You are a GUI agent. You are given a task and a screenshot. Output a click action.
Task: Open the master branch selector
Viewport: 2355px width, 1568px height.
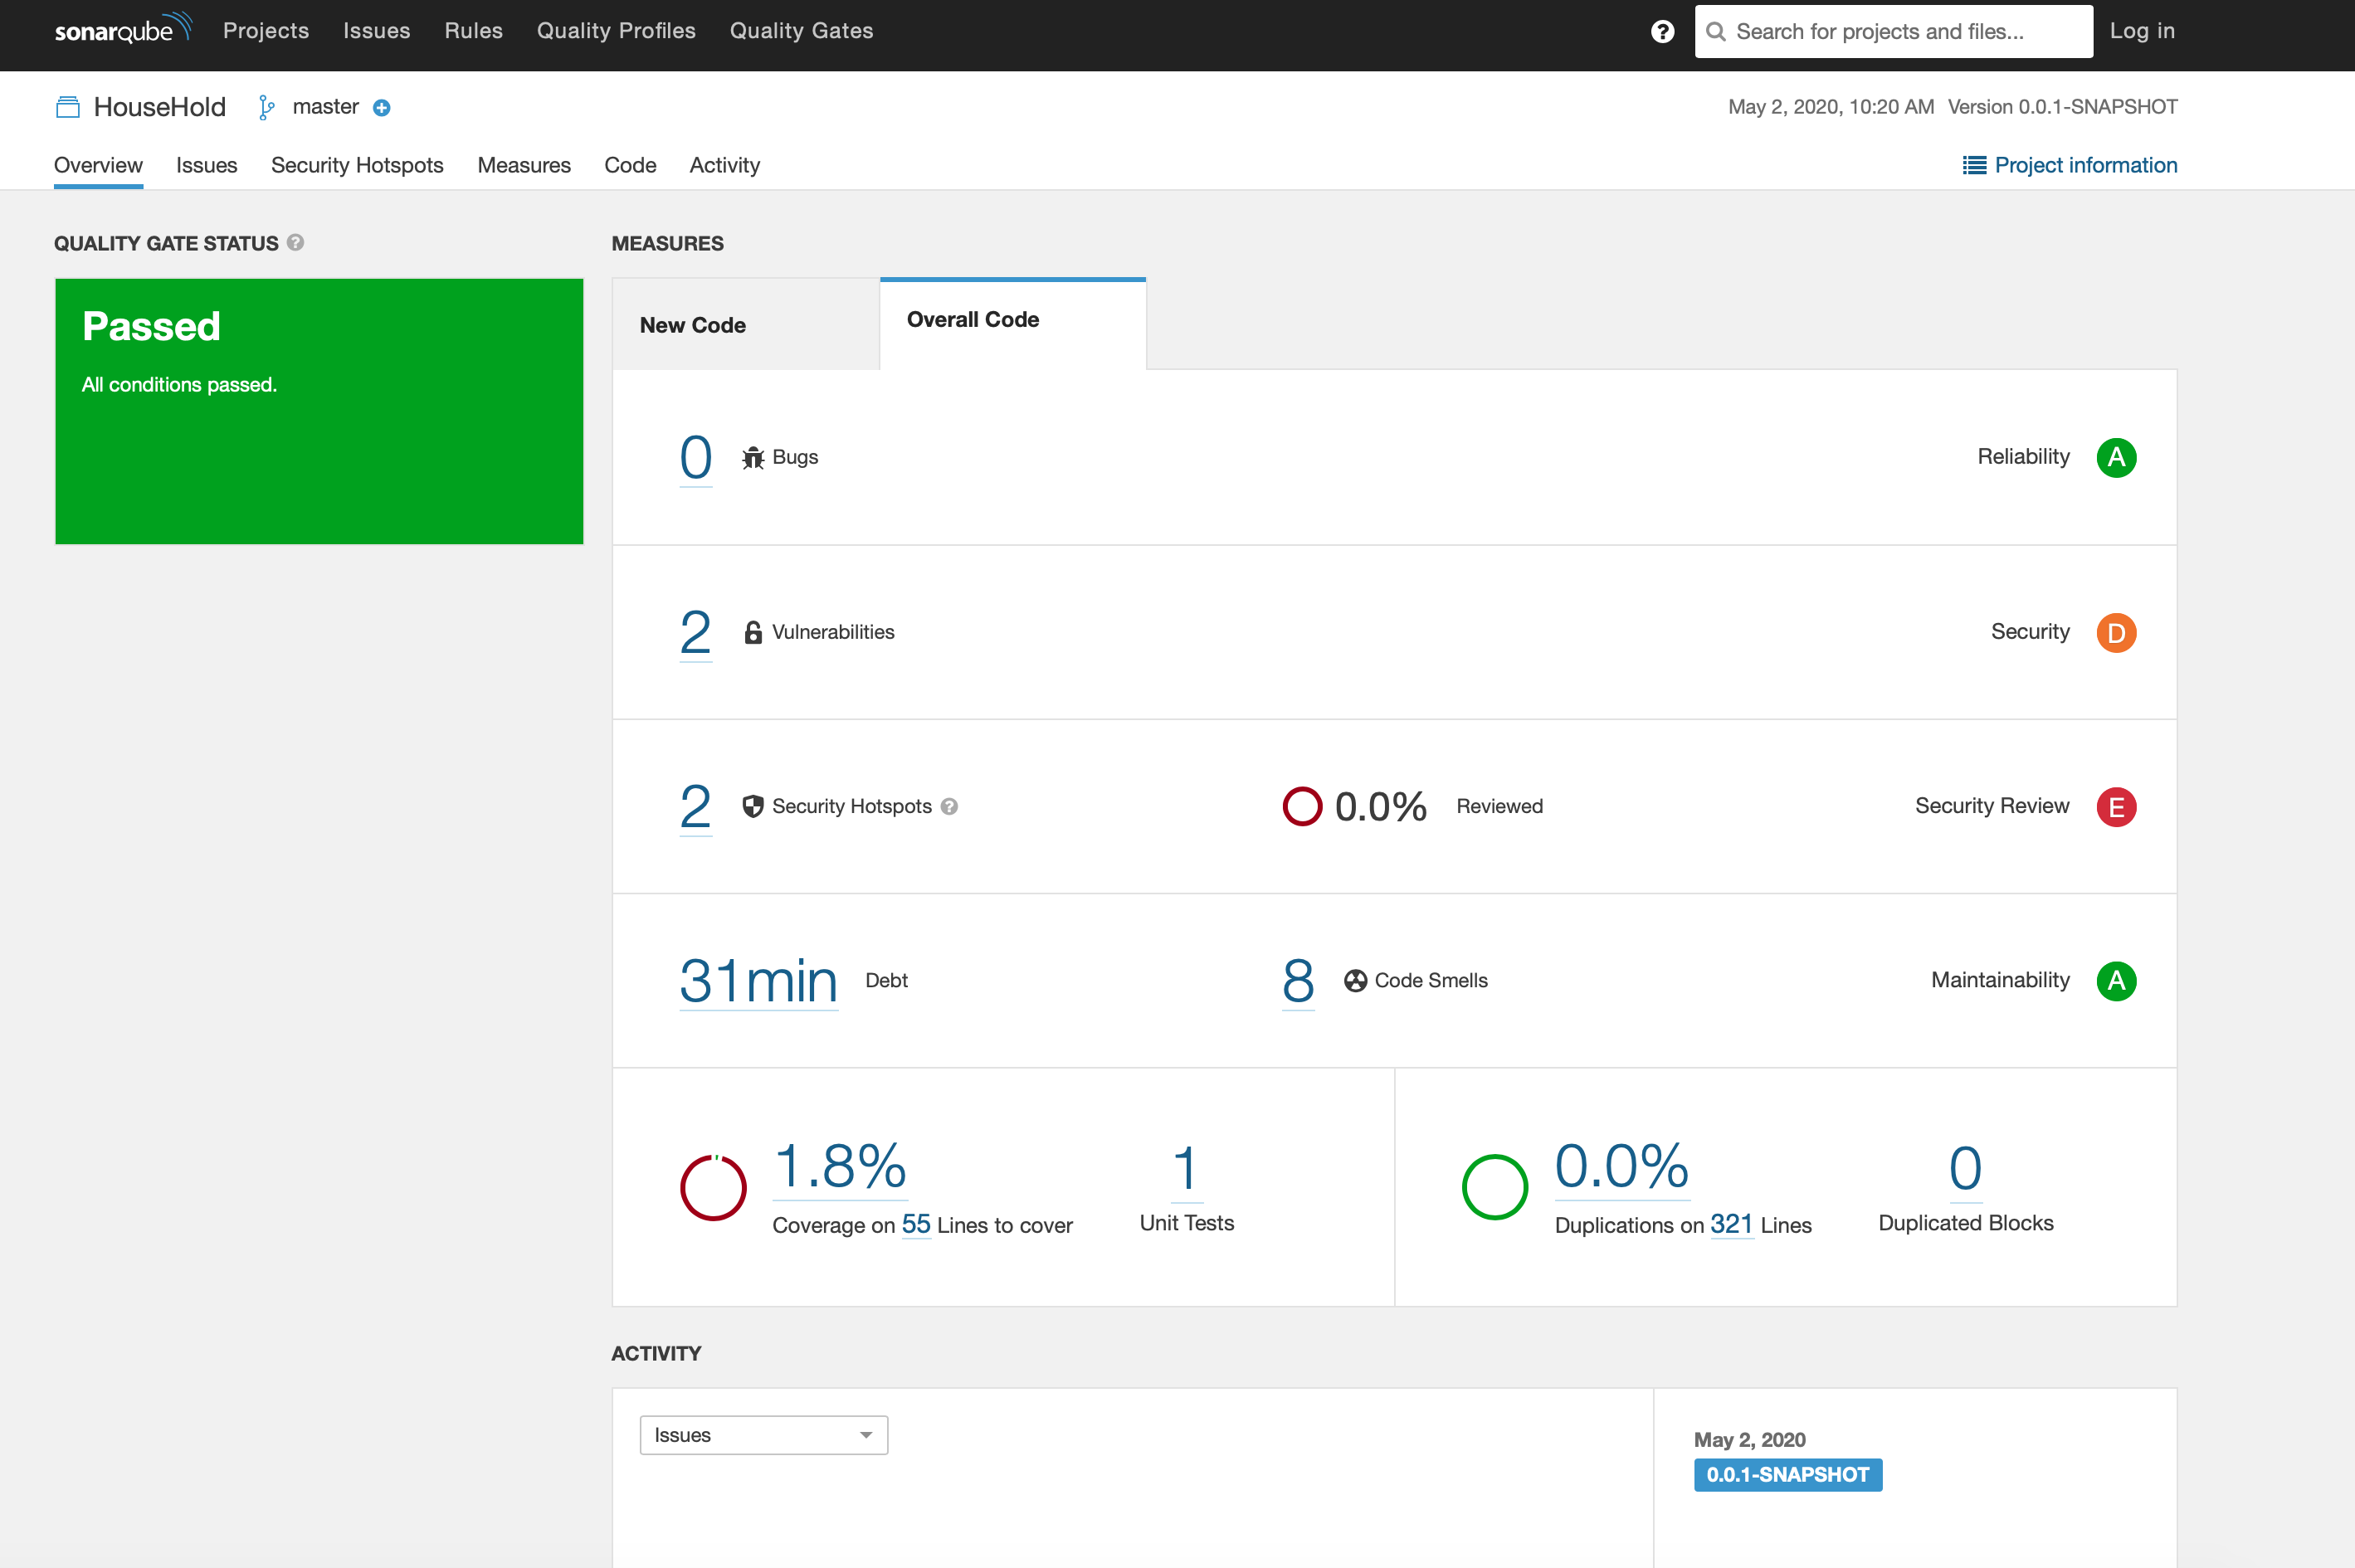pos(324,107)
